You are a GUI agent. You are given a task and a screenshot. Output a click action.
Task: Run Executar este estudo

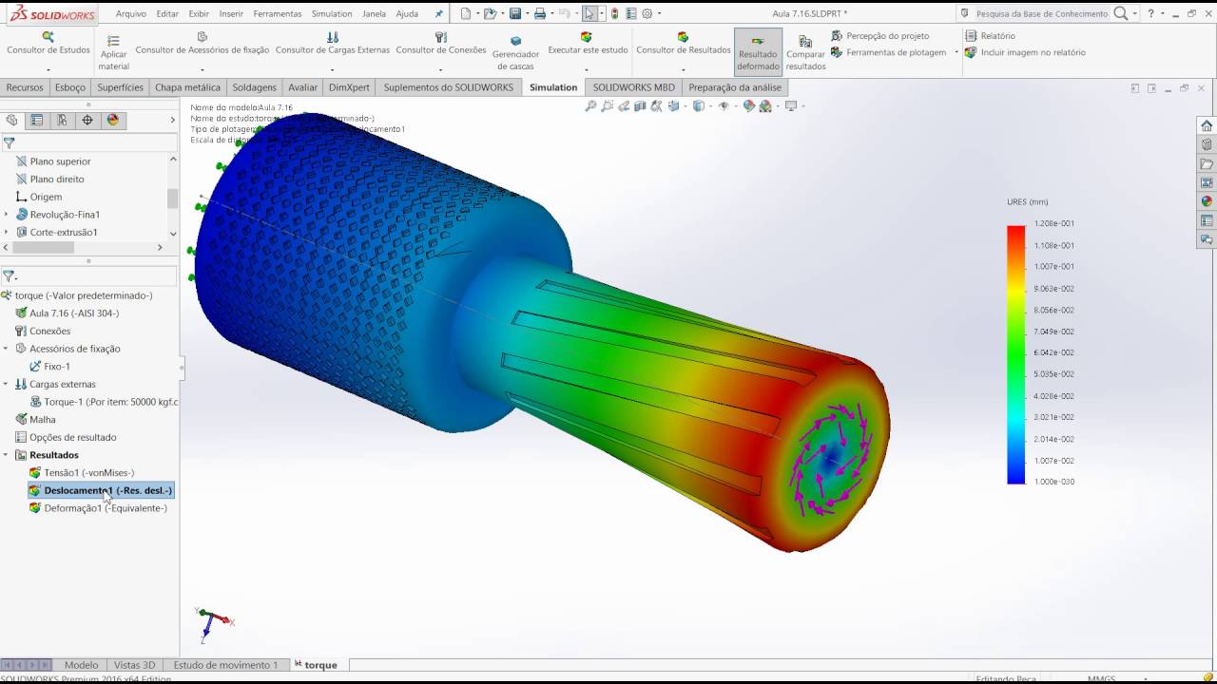tap(588, 44)
